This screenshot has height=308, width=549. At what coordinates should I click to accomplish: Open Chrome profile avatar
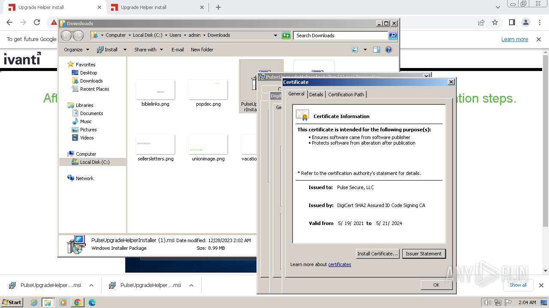[x=525, y=22]
